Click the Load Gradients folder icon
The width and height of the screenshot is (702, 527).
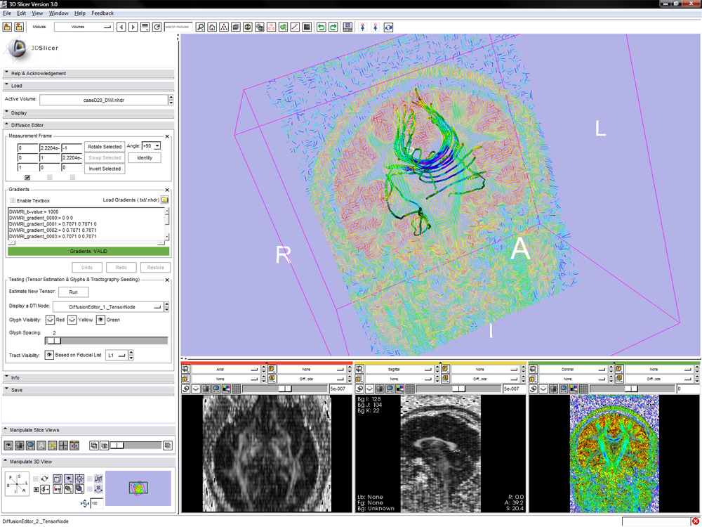[165, 200]
